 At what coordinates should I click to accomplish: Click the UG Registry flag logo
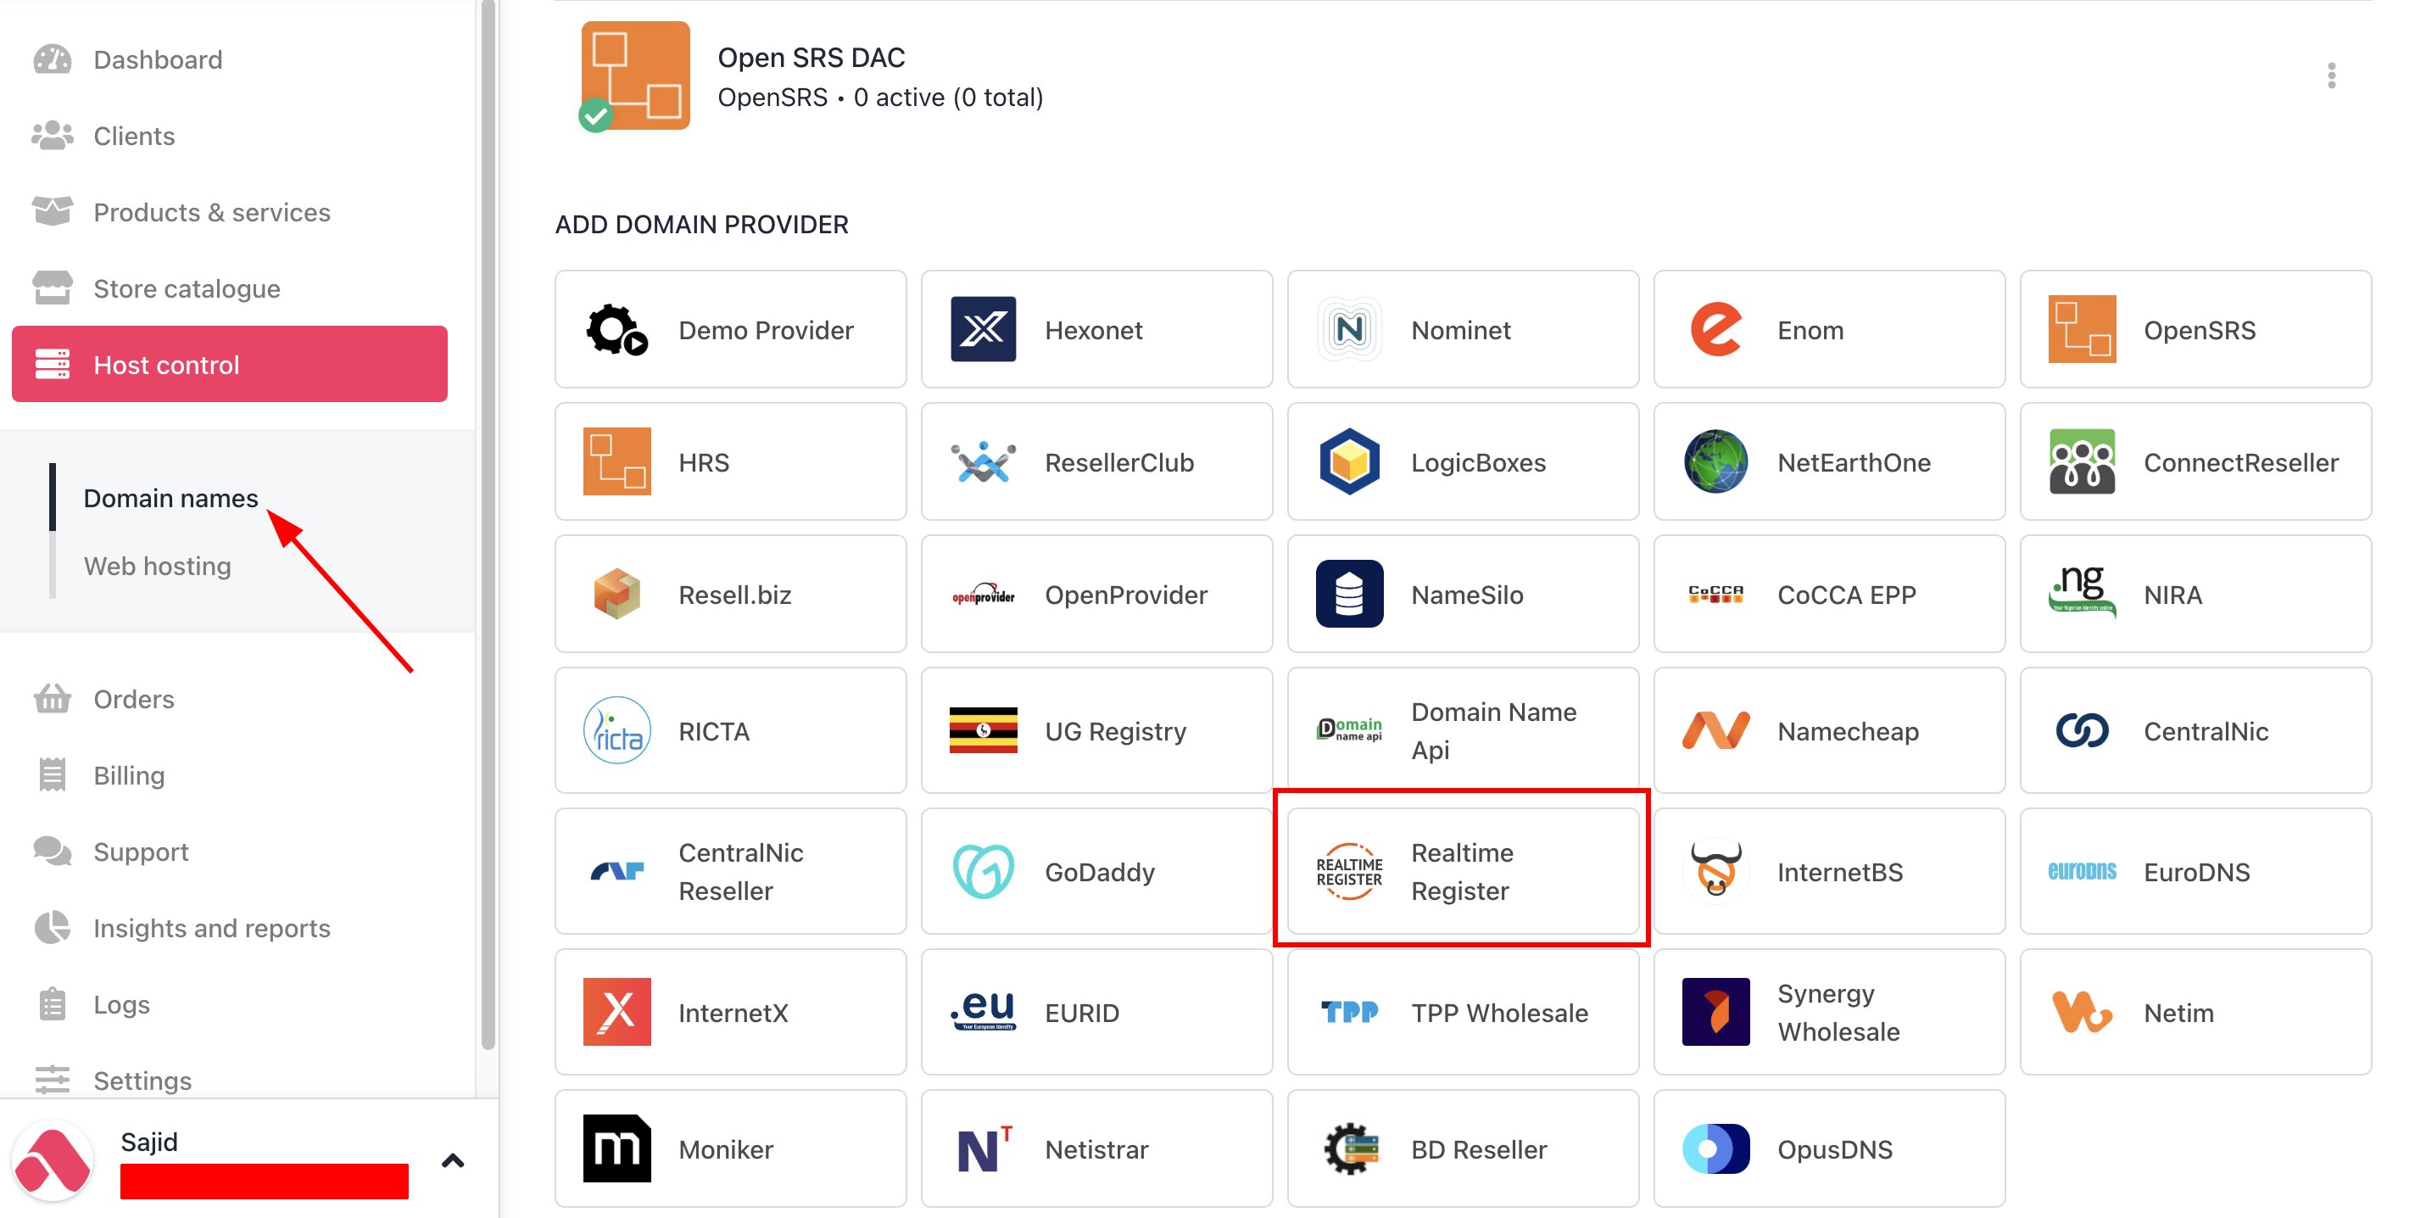pyautogui.click(x=983, y=730)
